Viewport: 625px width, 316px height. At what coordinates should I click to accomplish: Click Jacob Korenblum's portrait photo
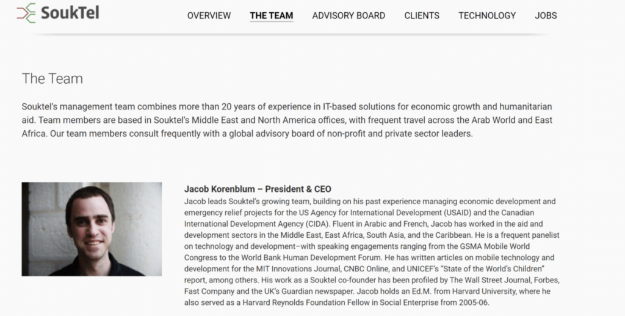[x=92, y=229]
